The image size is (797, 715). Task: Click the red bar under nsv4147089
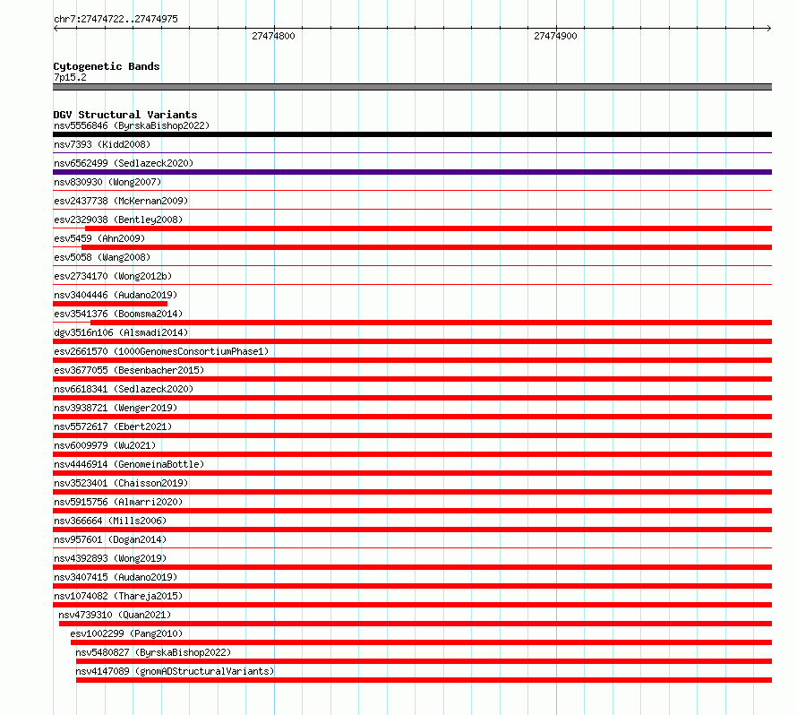click(424, 680)
